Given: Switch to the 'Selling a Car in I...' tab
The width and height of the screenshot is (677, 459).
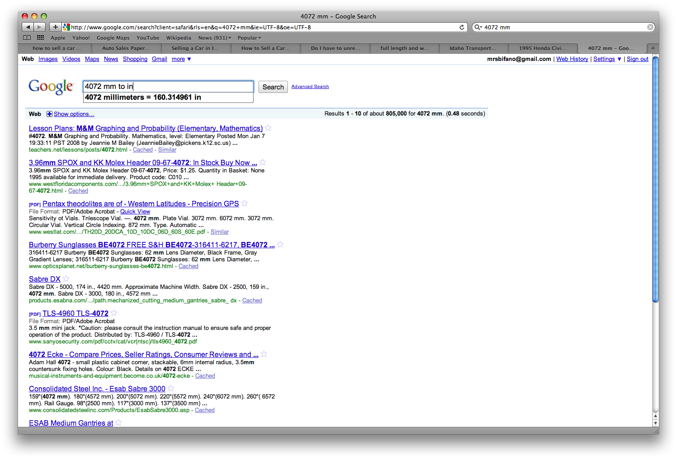Looking at the screenshot, I should [x=195, y=48].
